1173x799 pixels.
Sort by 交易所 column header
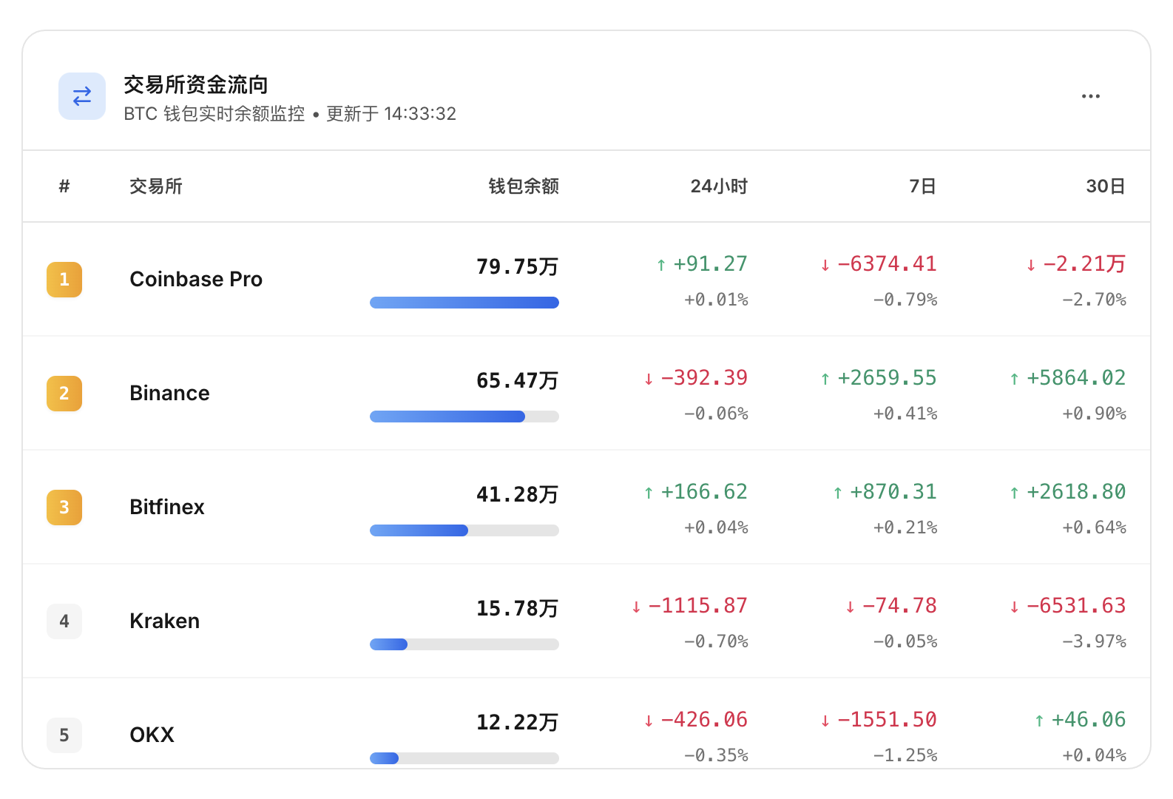156,186
